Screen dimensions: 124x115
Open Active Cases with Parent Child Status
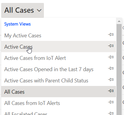58,80
